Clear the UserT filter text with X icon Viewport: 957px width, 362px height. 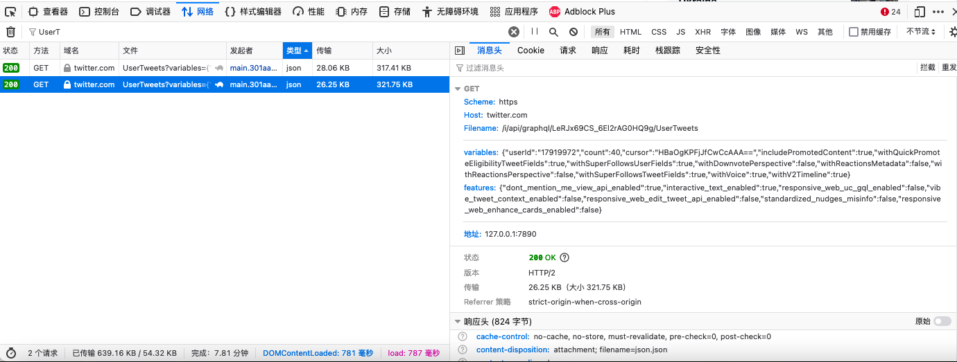514,32
